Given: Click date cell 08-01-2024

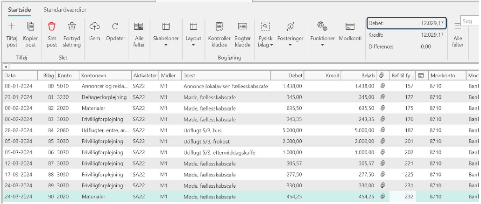Looking at the screenshot, I should click(x=20, y=87).
